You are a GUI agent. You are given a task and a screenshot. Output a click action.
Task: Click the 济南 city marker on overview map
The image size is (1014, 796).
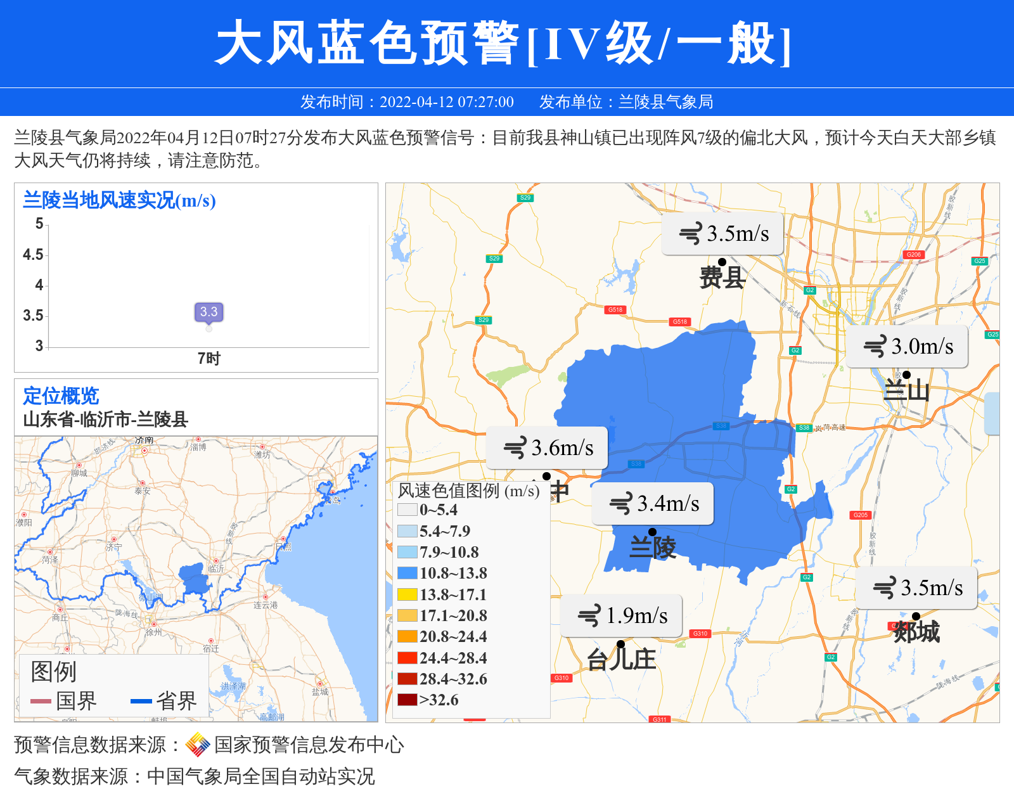[x=144, y=451]
